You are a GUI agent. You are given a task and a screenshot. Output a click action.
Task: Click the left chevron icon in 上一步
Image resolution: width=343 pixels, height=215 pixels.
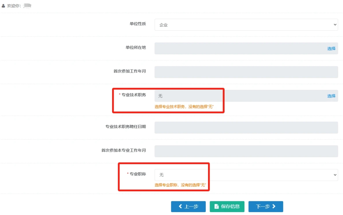pos(180,206)
